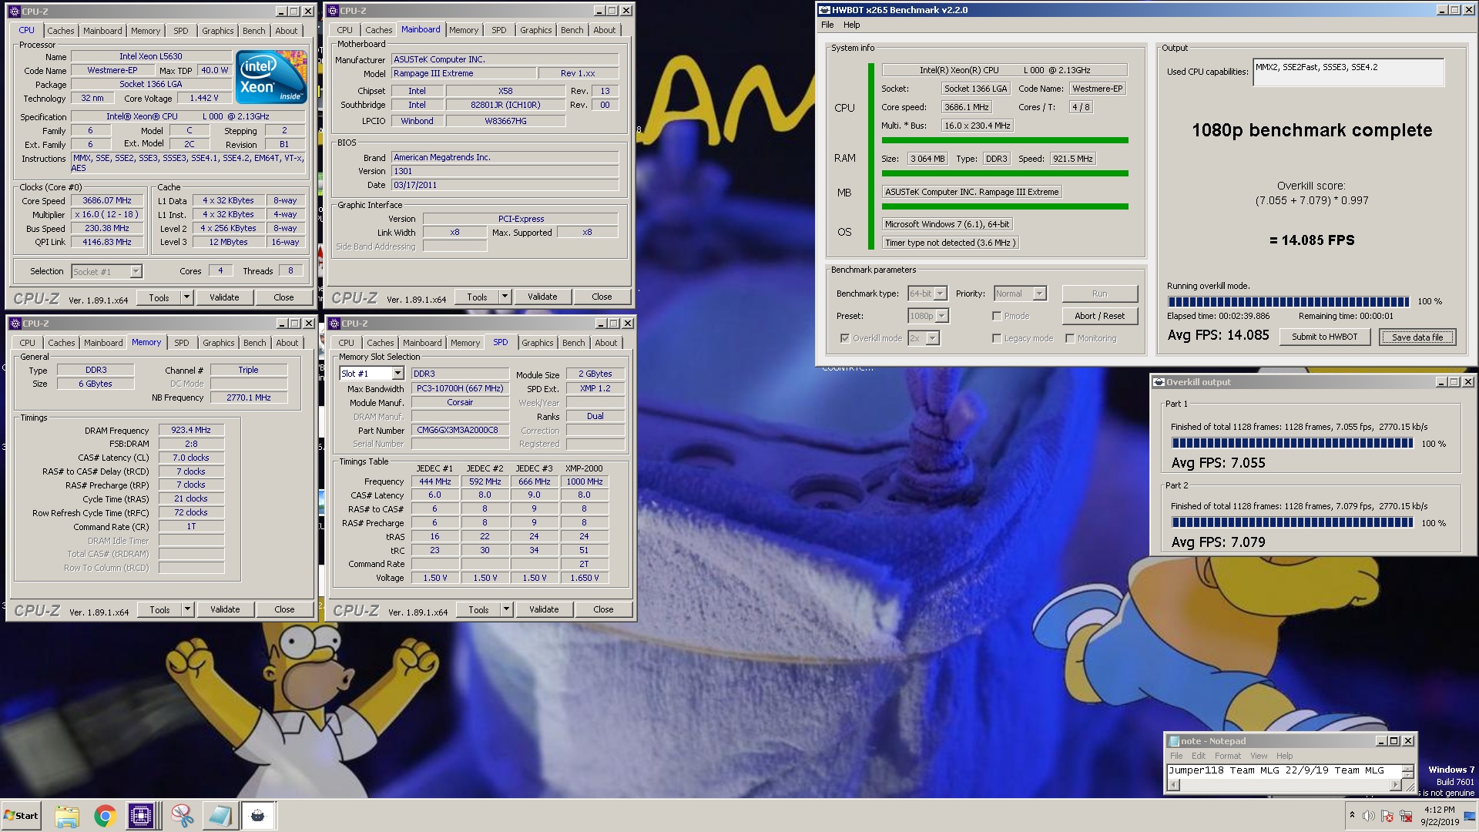The image size is (1479, 832).
Task: Click the Run benchmark button
Action: 1099,294
